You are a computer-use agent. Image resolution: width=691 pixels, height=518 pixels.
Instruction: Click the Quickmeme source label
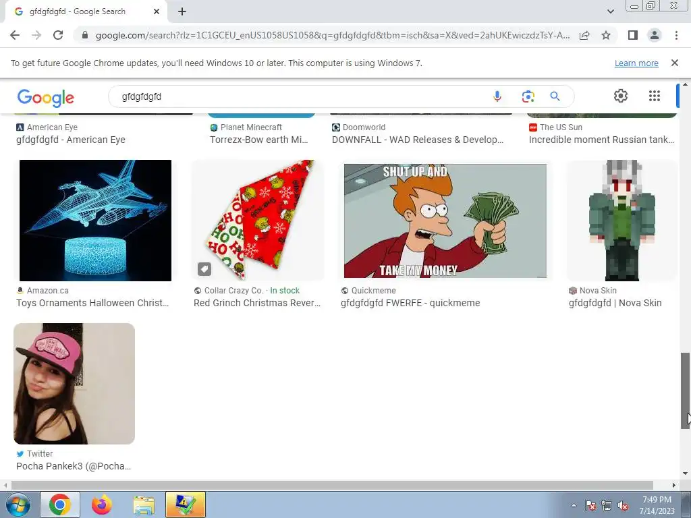pyautogui.click(x=373, y=290)
